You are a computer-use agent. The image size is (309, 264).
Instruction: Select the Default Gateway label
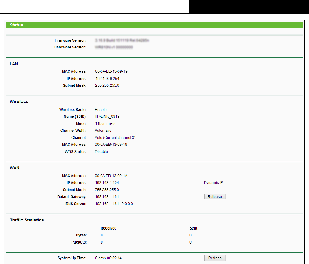pos(72,197)
